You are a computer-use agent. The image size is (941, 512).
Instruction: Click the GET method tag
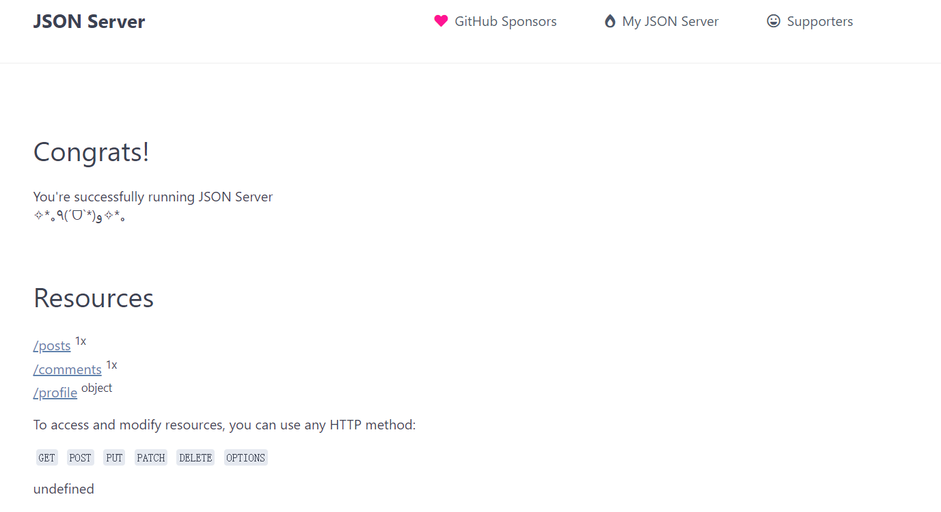pos(47,458)
